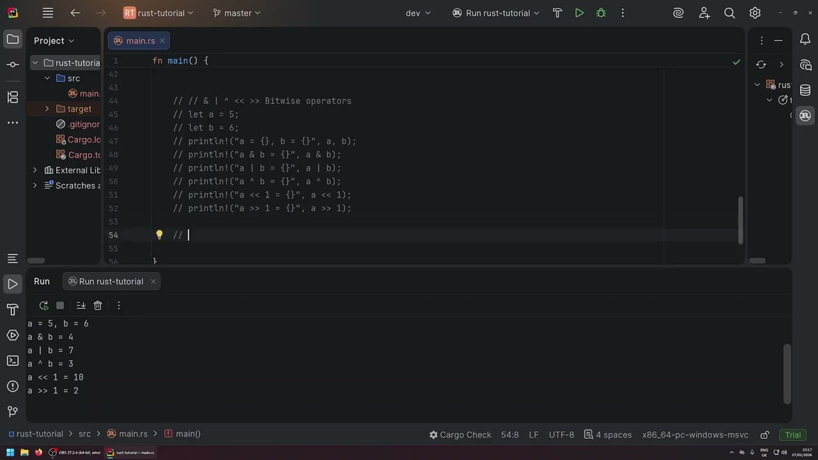
Task: Open the inspections checkmark widget in the editor
Action: point(736,62)
